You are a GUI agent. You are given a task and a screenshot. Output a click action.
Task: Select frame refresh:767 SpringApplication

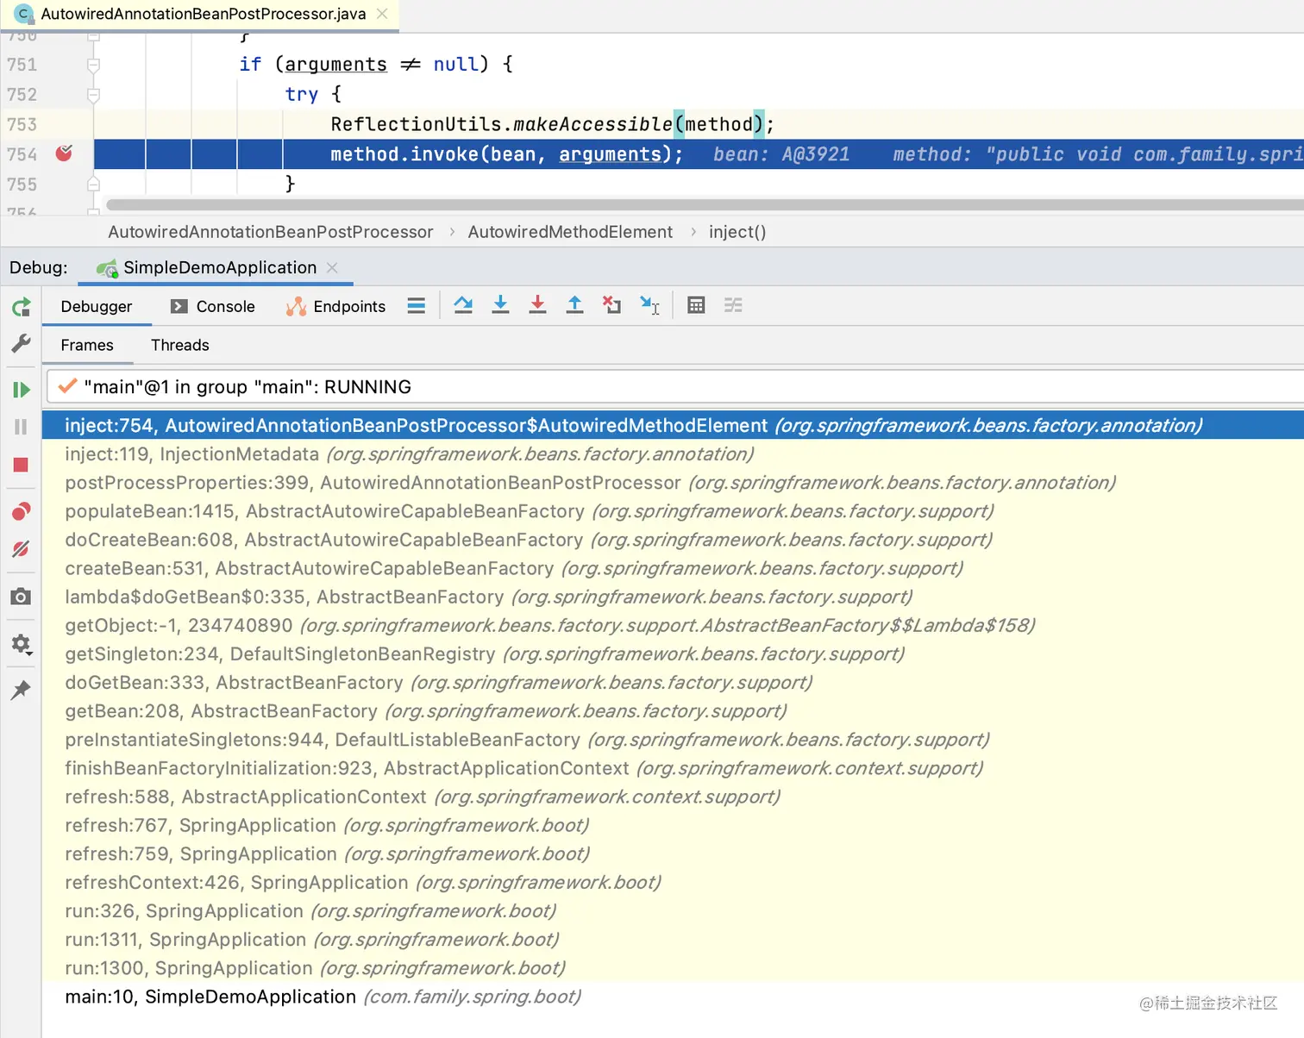673,825
